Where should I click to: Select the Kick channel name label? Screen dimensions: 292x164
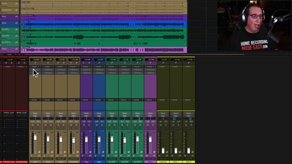point(36,162)
